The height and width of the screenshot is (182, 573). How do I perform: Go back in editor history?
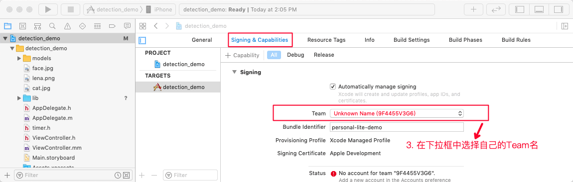(x=155, y=26)
